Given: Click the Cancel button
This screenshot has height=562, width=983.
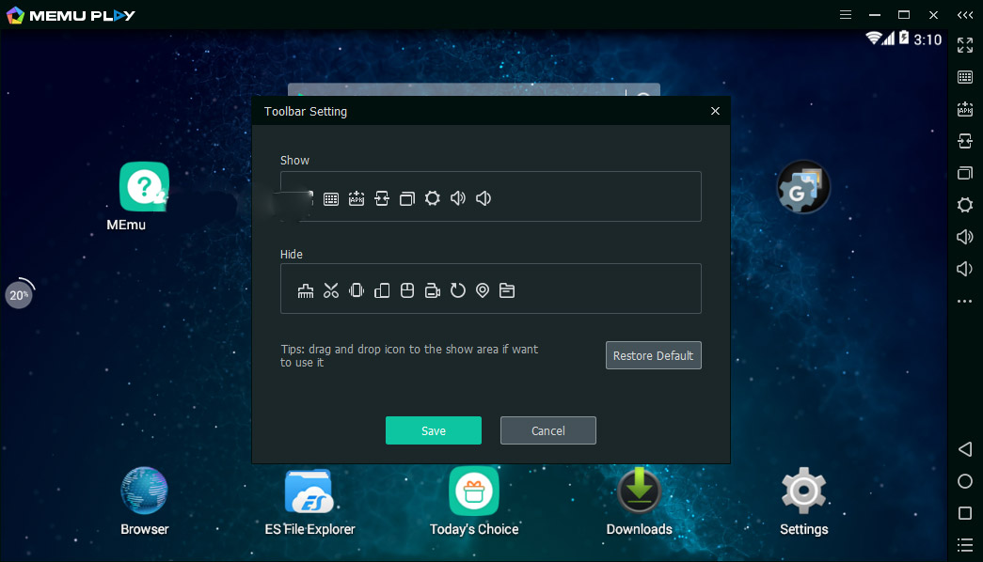Looking at the screenshot, I should click(547, 430).
